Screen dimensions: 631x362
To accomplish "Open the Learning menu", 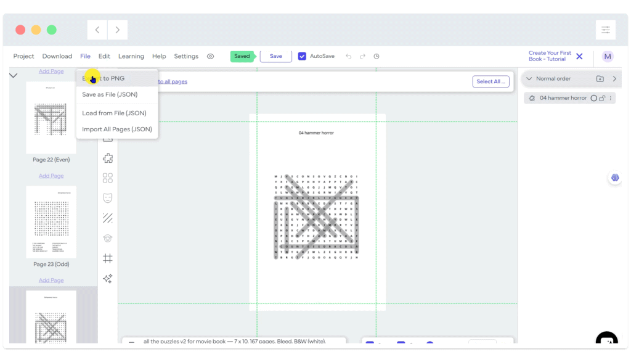I will (131, 56).
